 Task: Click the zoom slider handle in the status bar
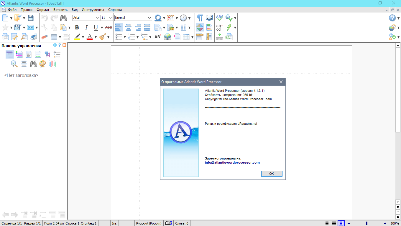click(367, 223)
